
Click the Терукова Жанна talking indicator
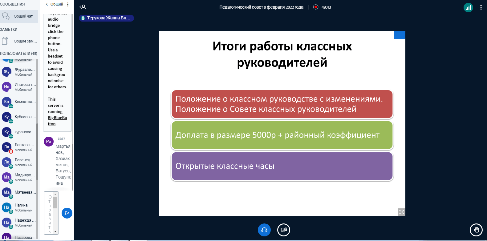[x=106, y=18]
